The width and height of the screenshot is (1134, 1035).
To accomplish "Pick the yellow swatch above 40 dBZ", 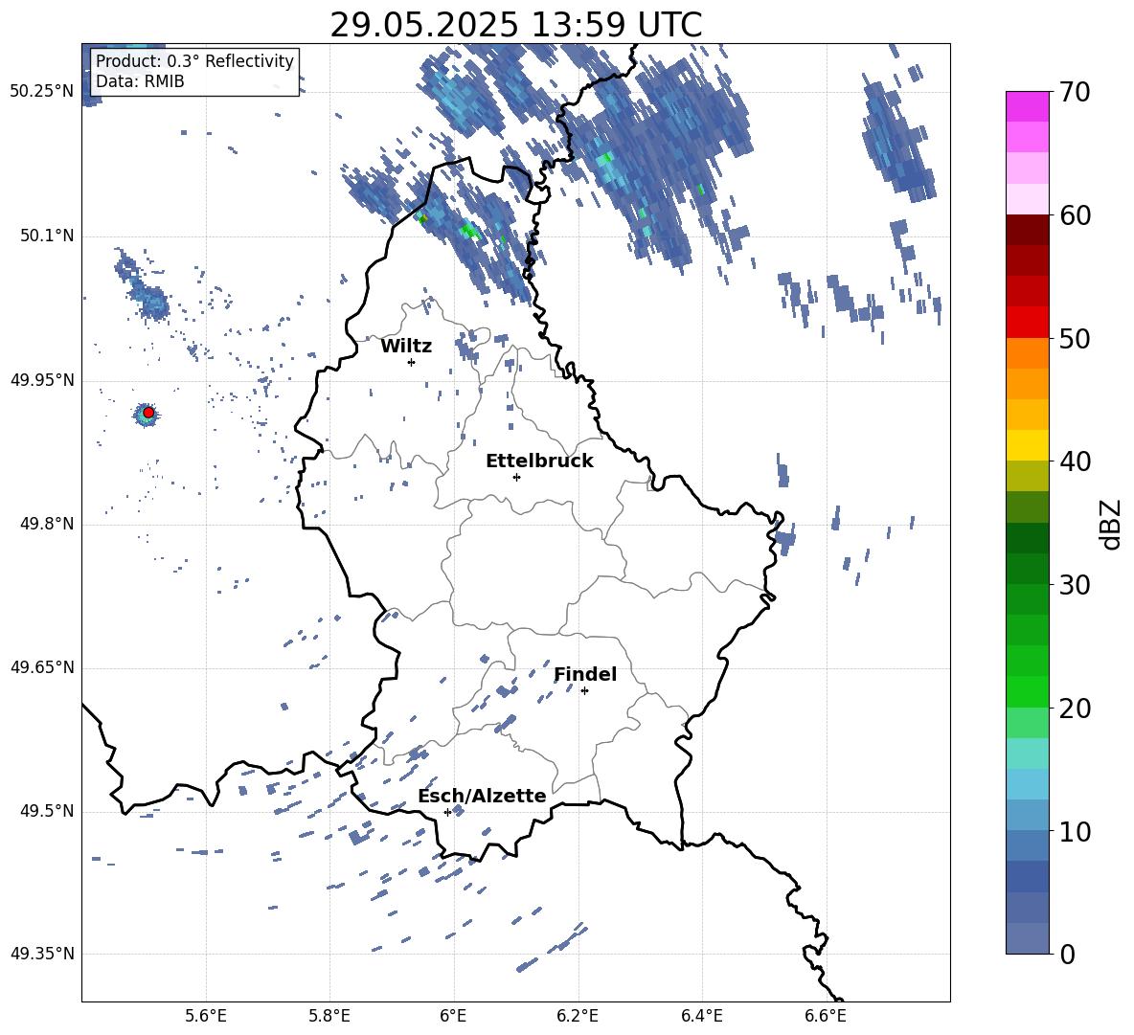I will click(1028, 445).
